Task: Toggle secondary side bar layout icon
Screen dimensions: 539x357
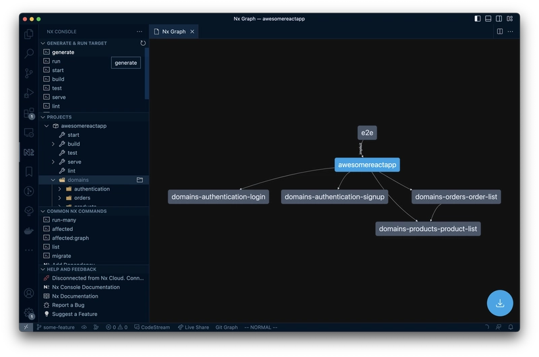Action: (499, 19)
